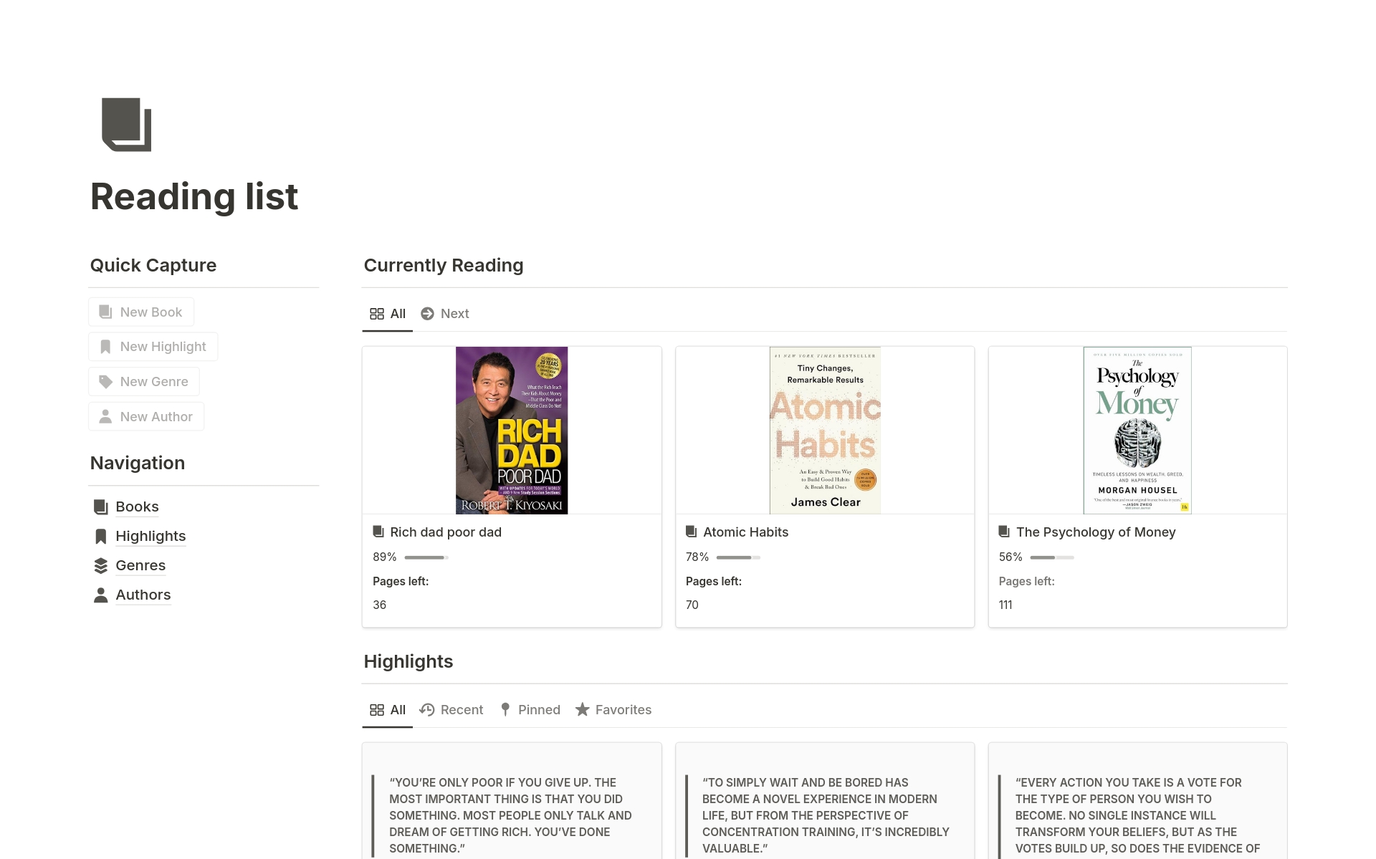Image resolution: width=1376 pixels, height=859 pixels.
Task: Click the Authors person icon
Action: click(101, 595)
